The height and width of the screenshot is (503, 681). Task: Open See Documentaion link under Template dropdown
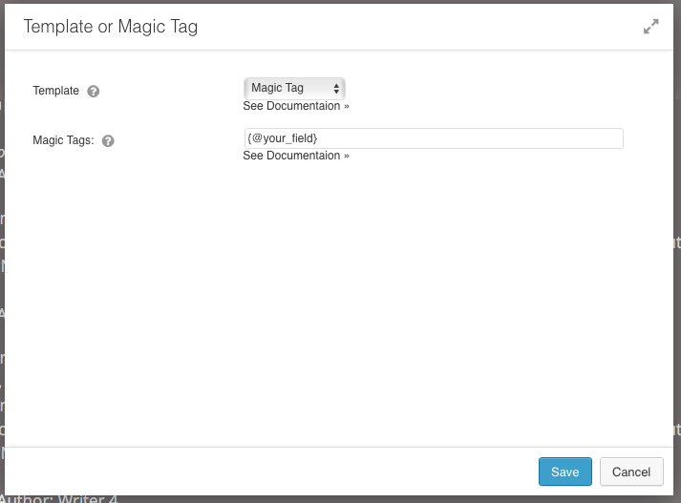pos(296,106)
